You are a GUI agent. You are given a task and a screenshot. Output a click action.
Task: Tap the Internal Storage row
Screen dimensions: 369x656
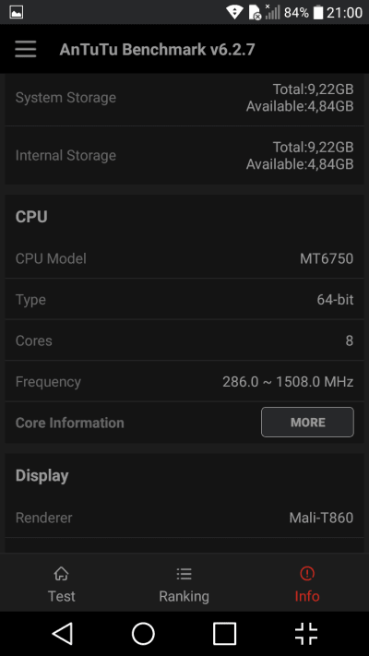click(184, 156)
